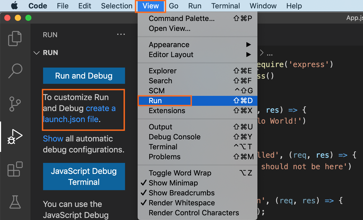Screen dimensions: 363x220
Task: Open the Extensions icon in the activity bar
Action: pyautogui.click(x=15, y=169)
